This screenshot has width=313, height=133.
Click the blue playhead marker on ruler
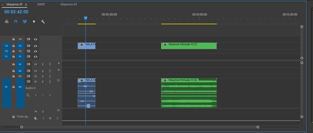(x=86, y=18)
